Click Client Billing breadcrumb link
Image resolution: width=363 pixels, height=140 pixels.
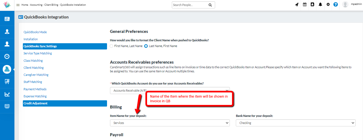coord(51,5)
